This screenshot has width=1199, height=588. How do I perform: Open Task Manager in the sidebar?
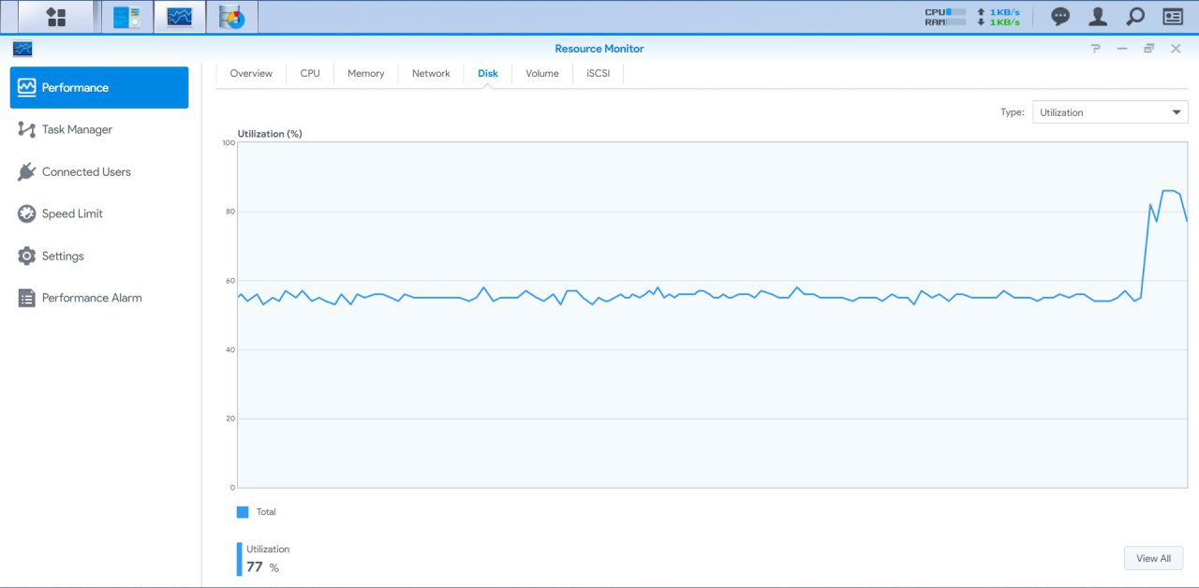[77, 130]
